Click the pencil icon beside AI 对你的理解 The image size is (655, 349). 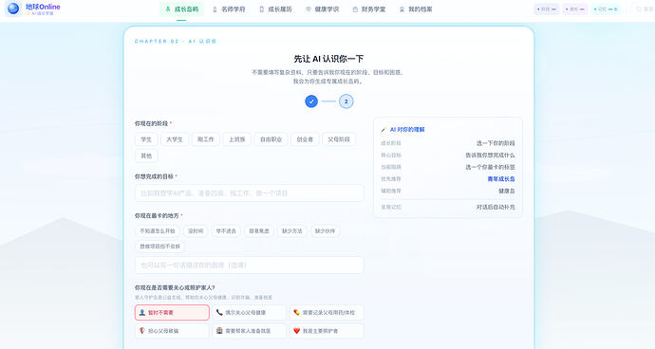point(384,130)
